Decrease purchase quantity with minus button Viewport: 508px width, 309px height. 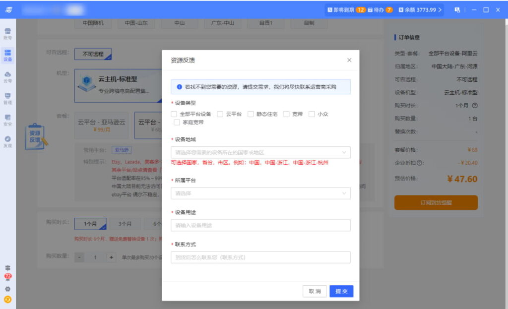point(79,257)
